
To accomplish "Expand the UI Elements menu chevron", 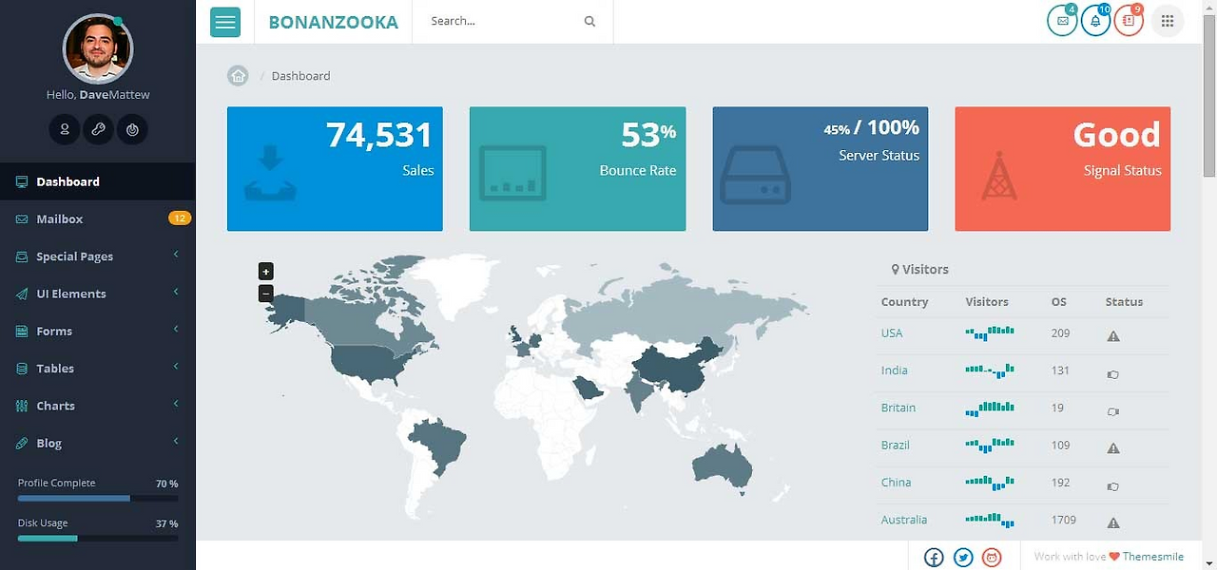I will (176, 292).
